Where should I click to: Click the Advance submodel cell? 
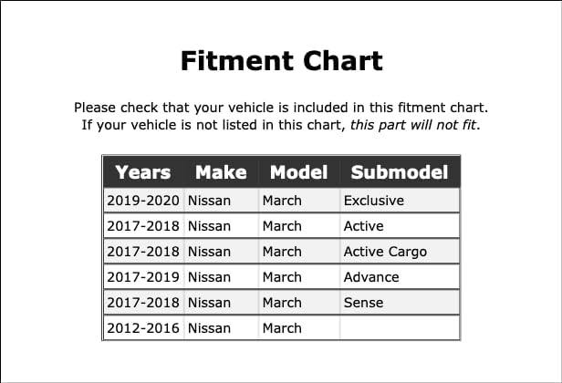click(x=400, y=277)
